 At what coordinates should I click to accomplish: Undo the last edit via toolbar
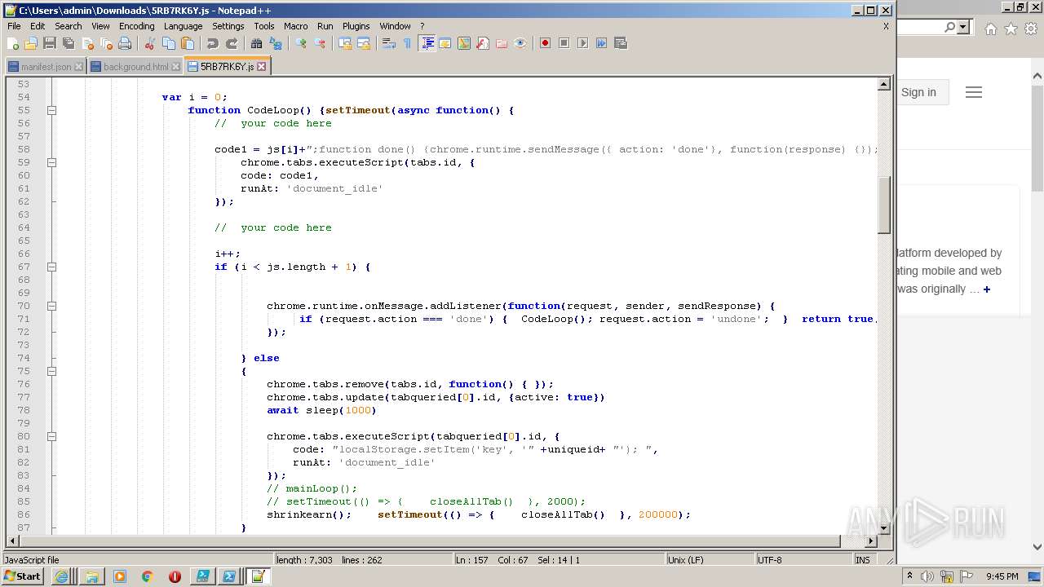click(213, 43)
